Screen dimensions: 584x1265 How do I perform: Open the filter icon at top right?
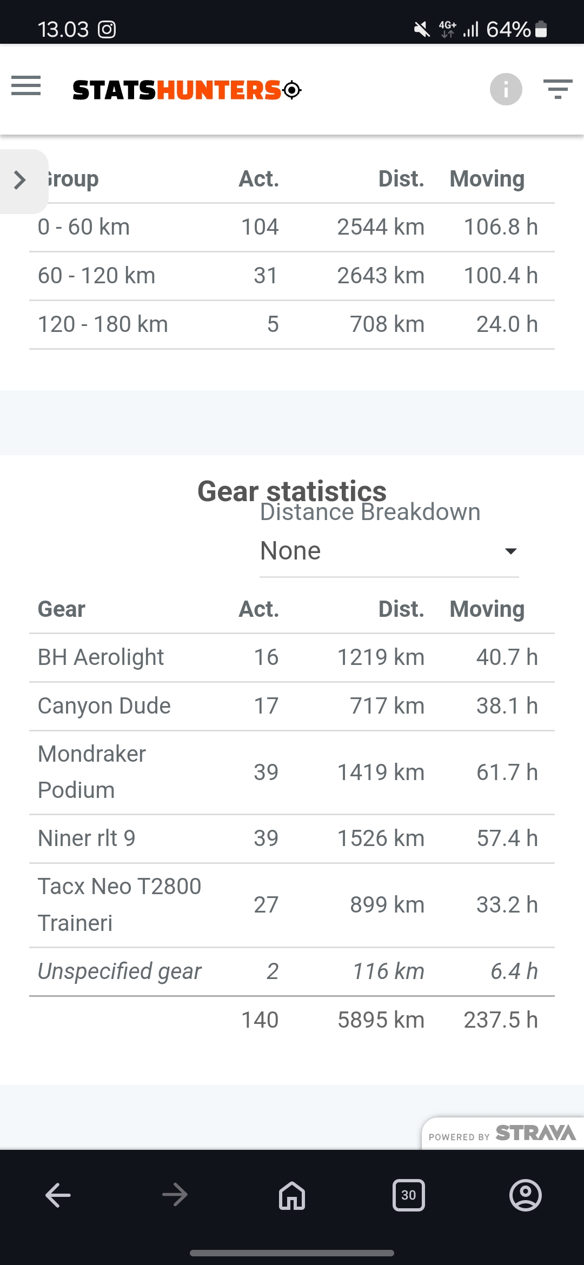pyautogui.click(x=558, y=89)
